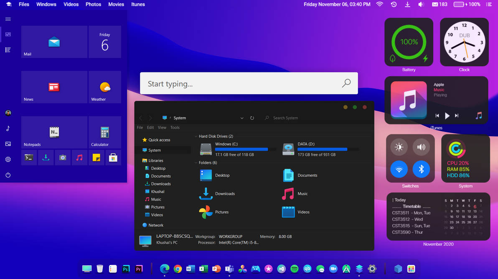Open settings gear in Start sidebar
This screenshot has width=498, height=279.
point(8,159)
